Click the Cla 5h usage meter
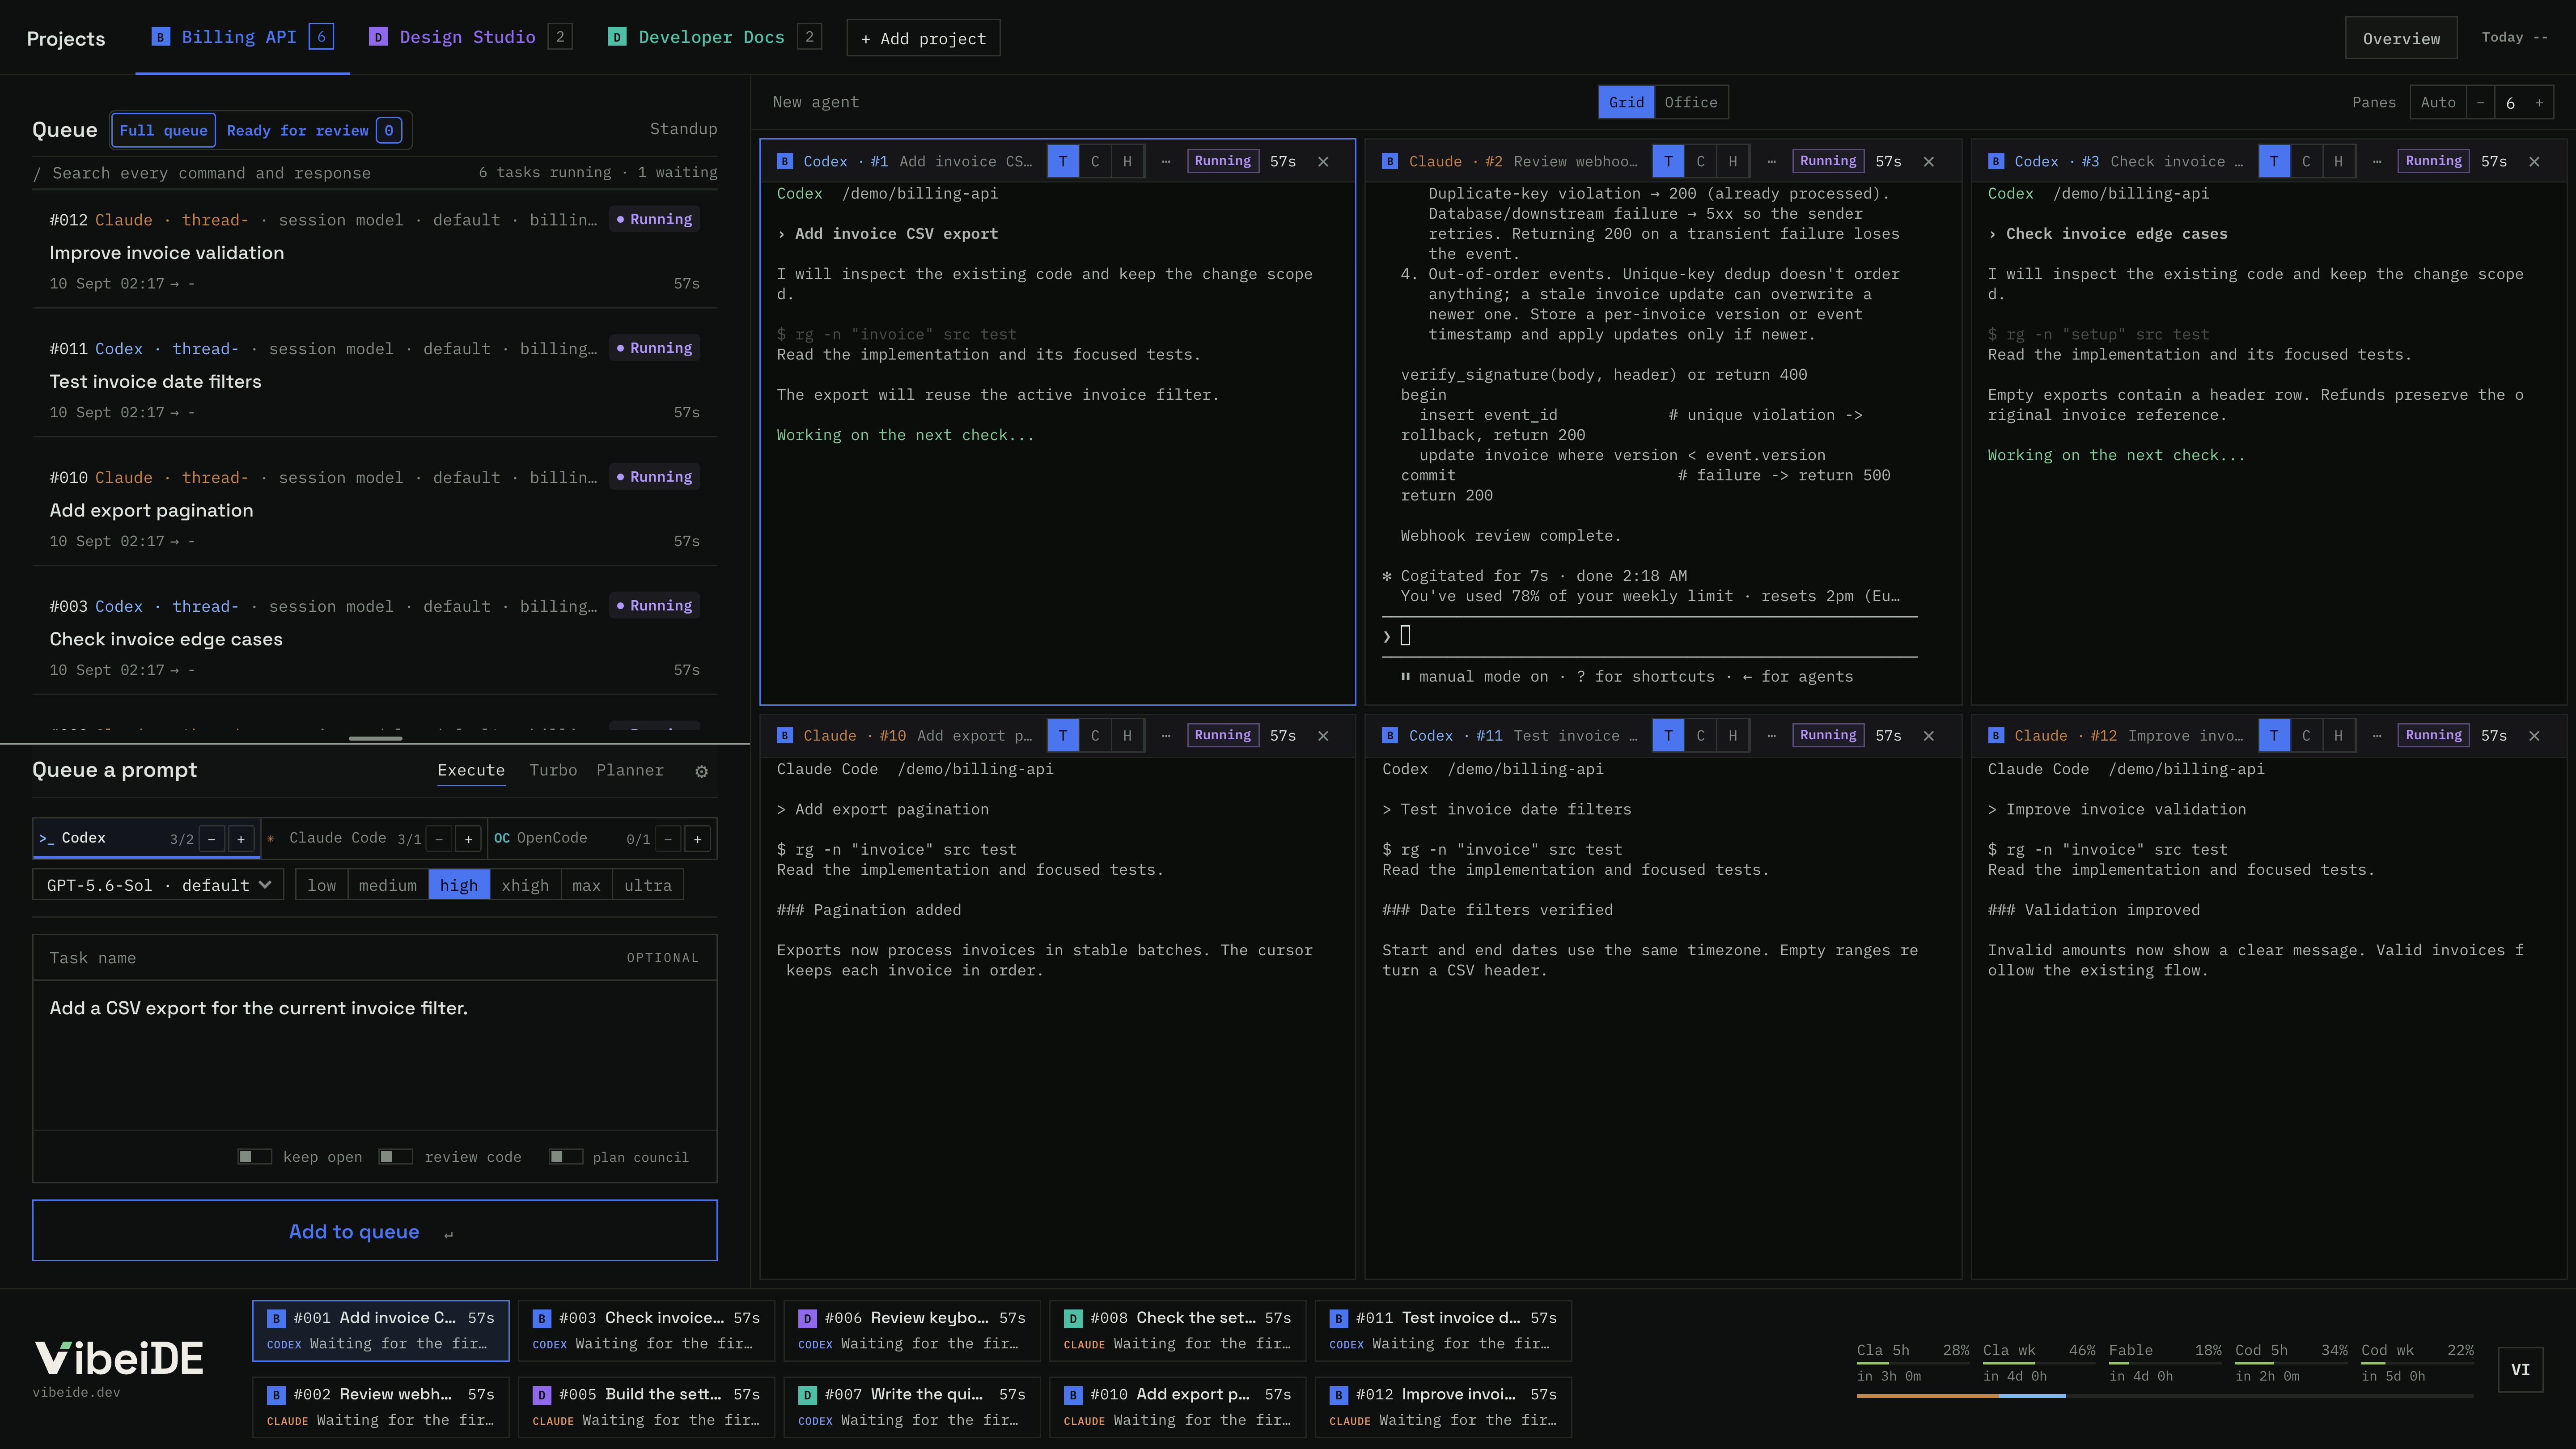This screenshot has height=1449, width=2576. click(x=1913, y=1363)
